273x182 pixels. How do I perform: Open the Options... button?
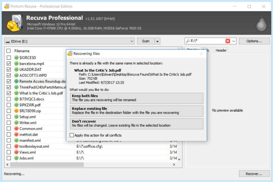pyautogui.click(x=254, y=41)
